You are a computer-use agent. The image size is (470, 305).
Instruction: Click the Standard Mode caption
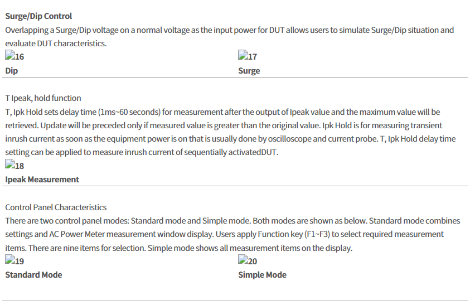coord(33,275)
